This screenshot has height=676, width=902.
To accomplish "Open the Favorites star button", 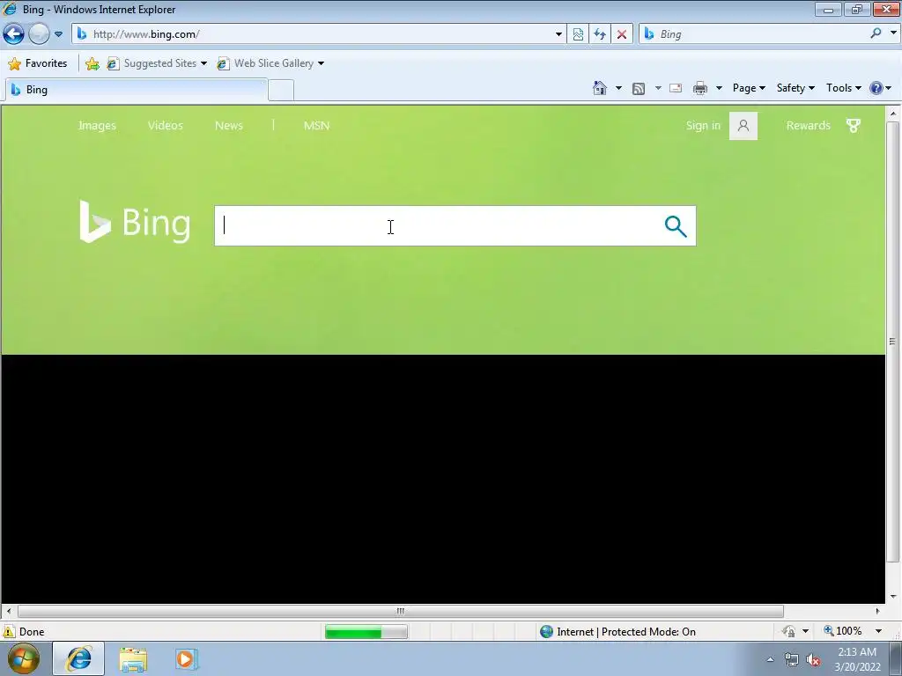I will (38, 63).
